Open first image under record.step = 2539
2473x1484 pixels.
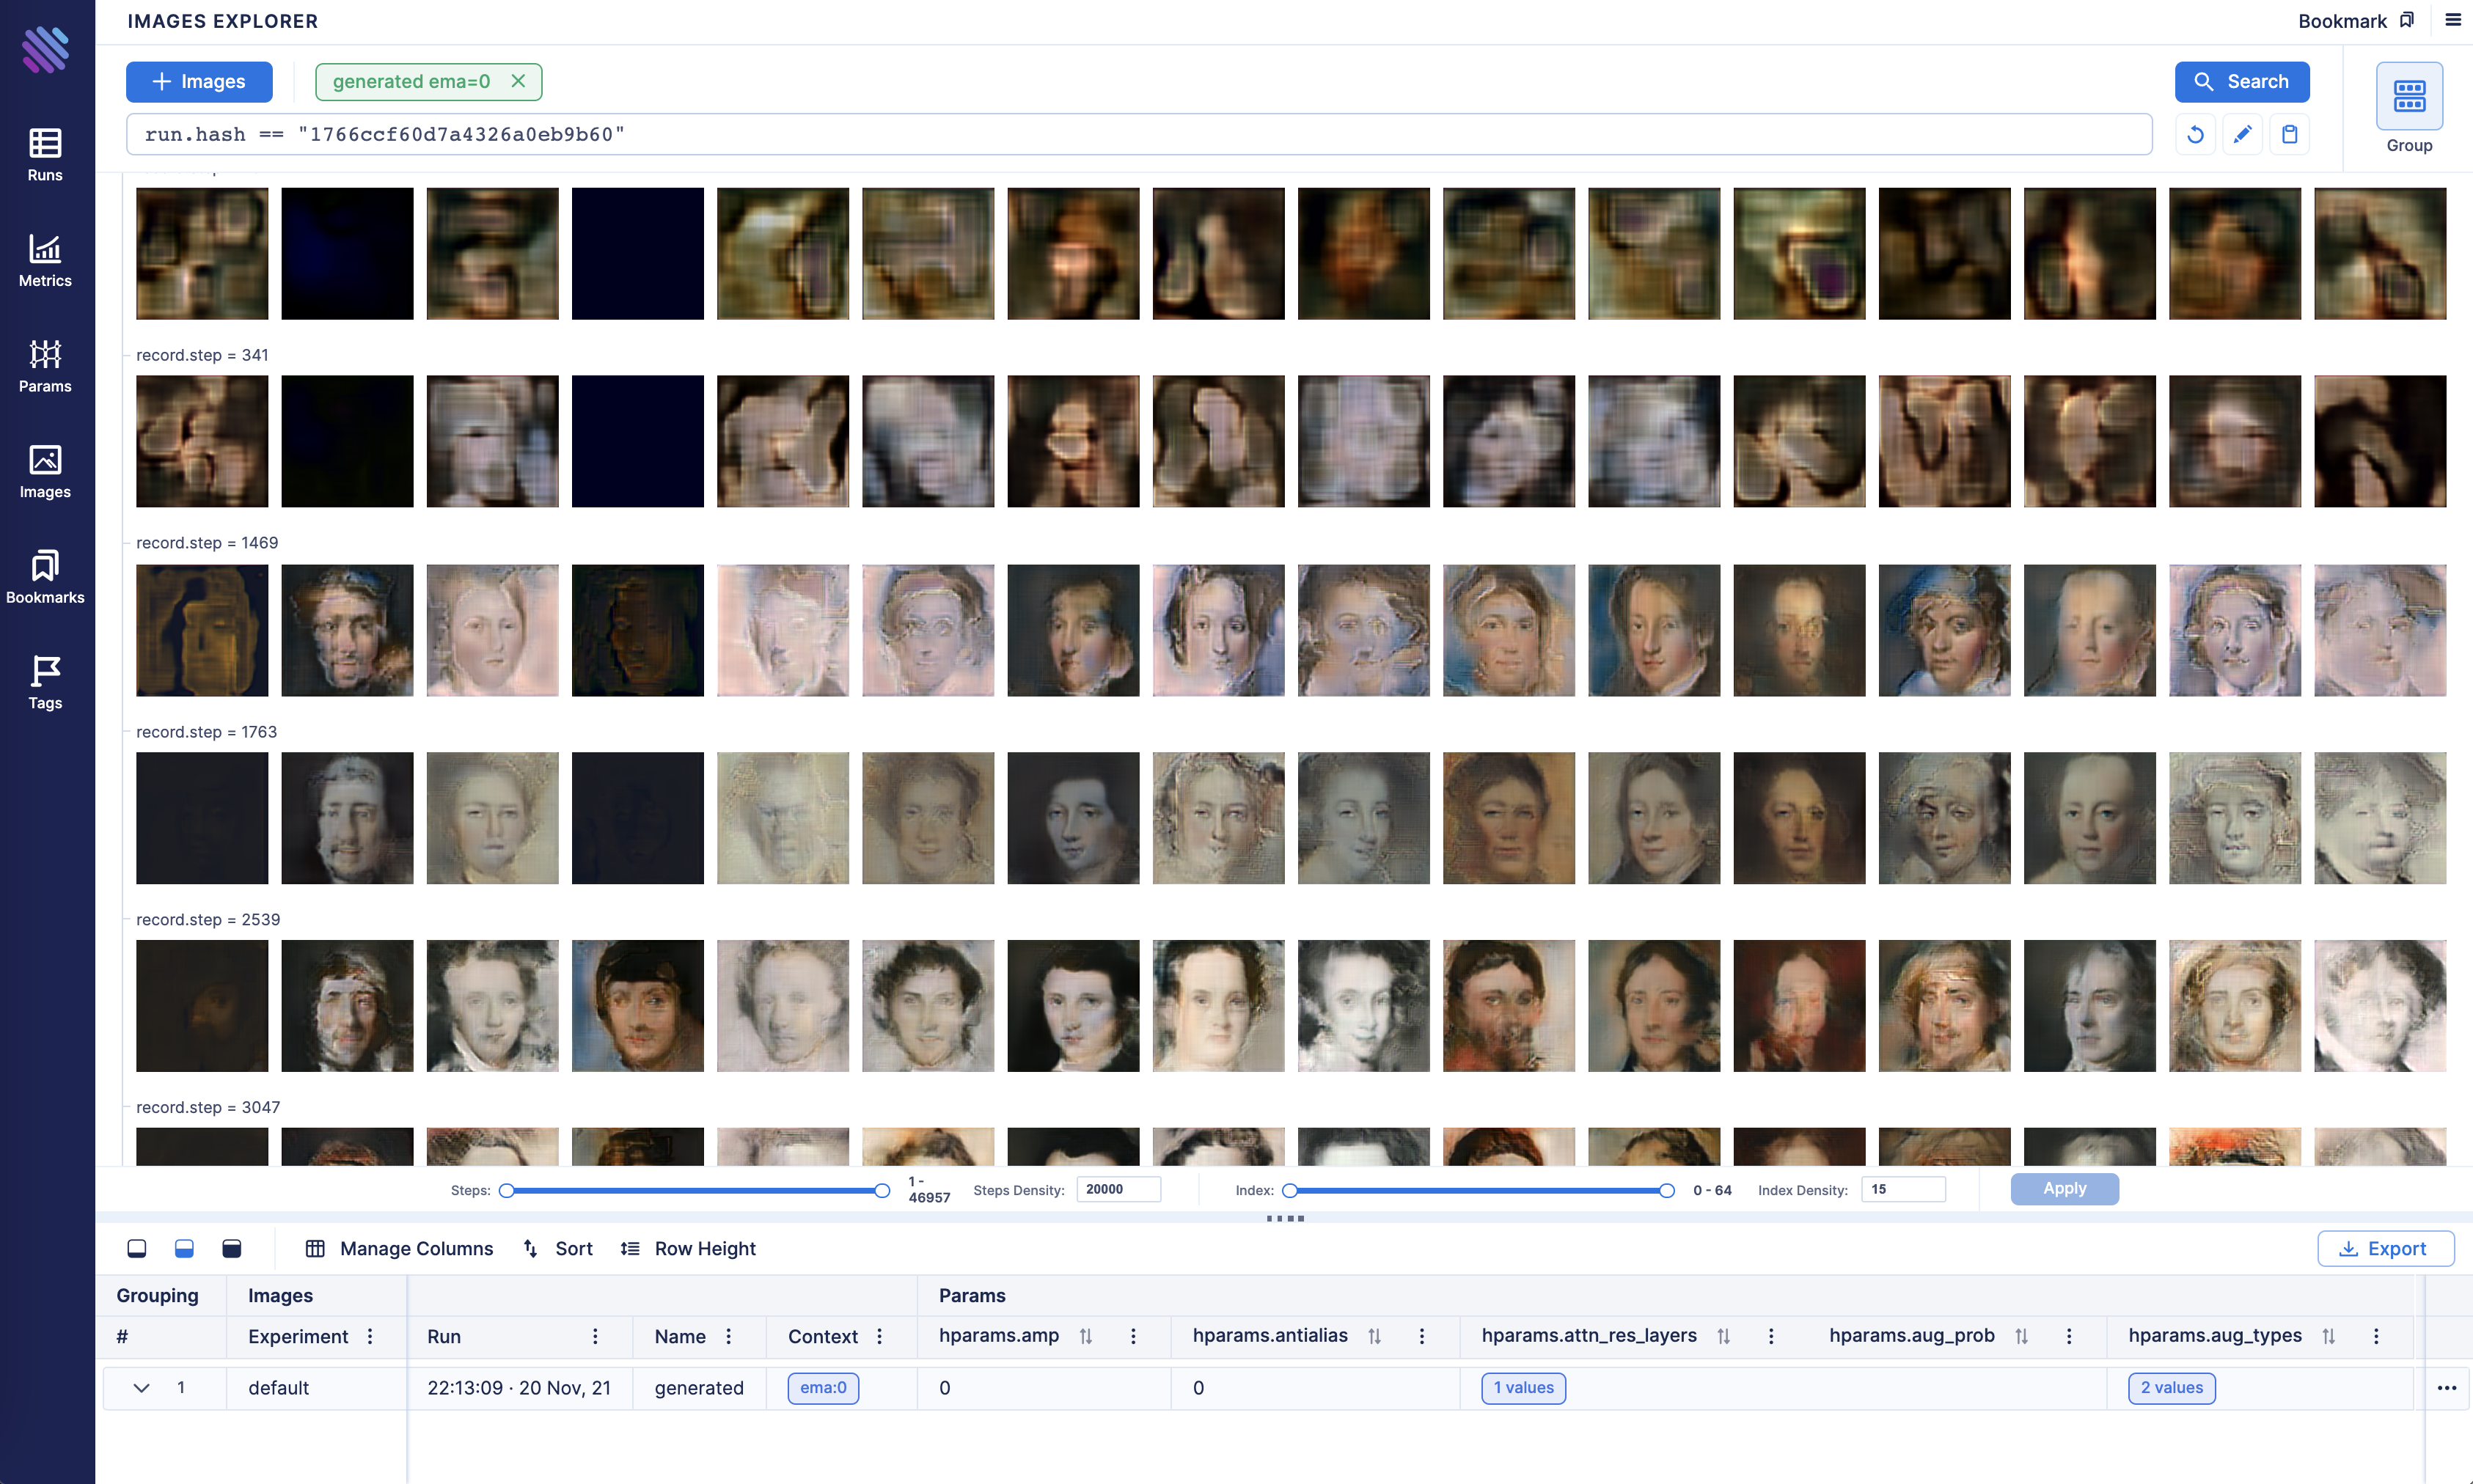click(202, 1005)
